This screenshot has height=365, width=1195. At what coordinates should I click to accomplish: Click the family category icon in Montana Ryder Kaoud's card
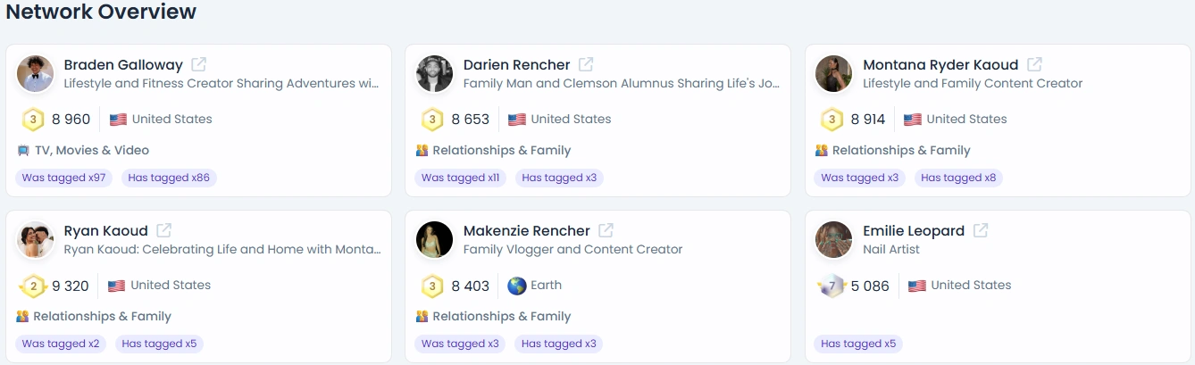[x=822, y=151]
